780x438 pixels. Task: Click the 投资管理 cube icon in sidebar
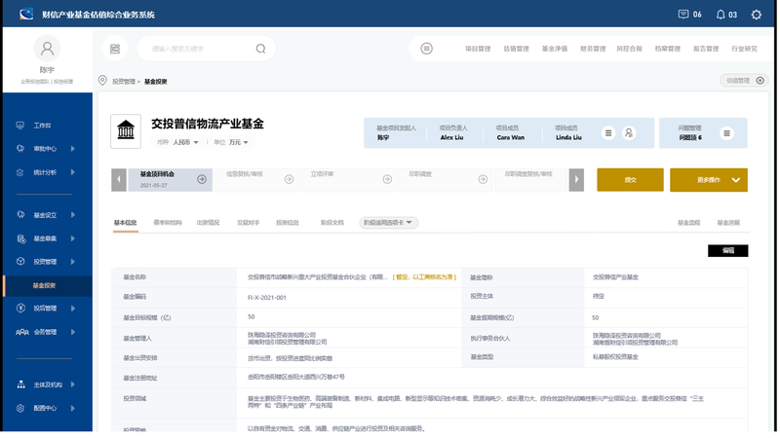(x=20, y=261)
